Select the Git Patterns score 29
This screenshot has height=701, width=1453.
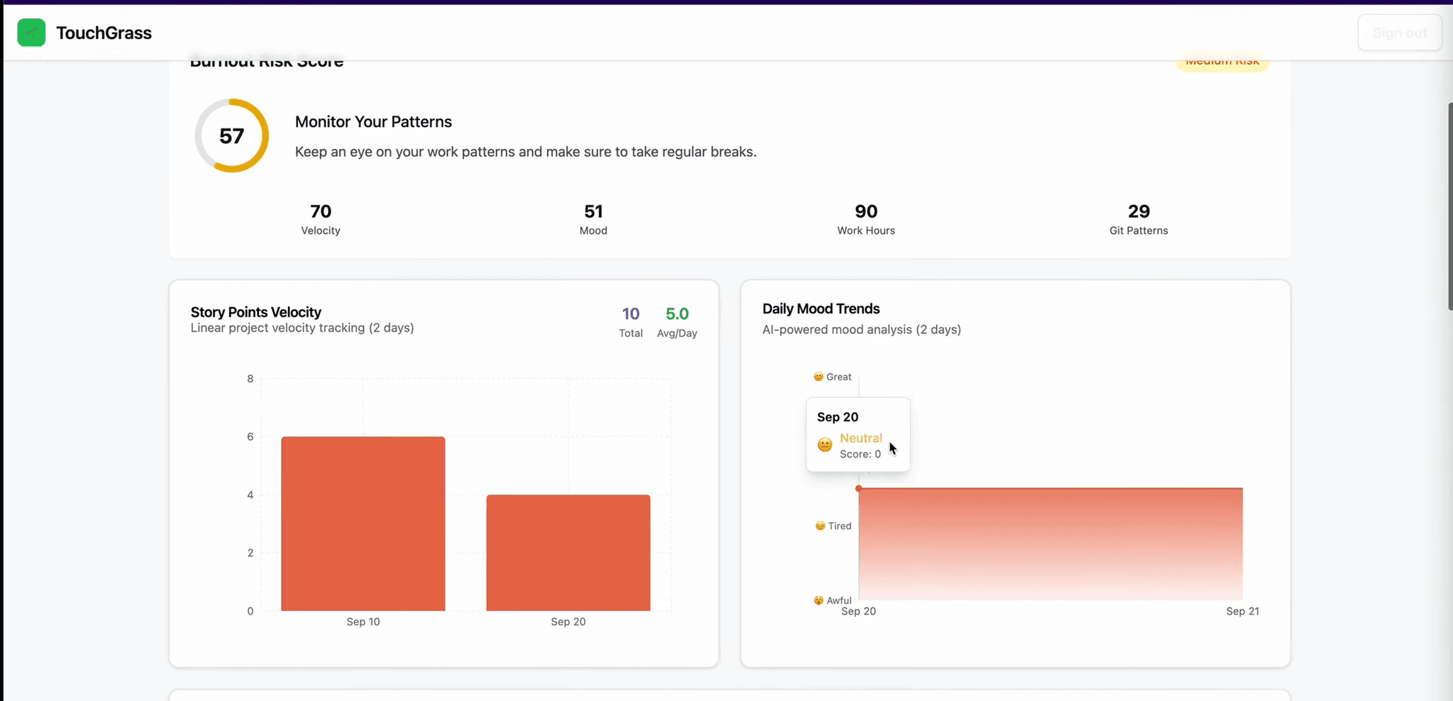1138,211
